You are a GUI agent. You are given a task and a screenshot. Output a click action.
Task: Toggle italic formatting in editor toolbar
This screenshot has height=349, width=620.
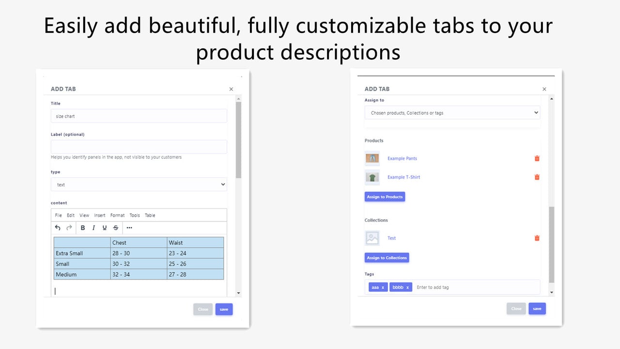(93, 228)
